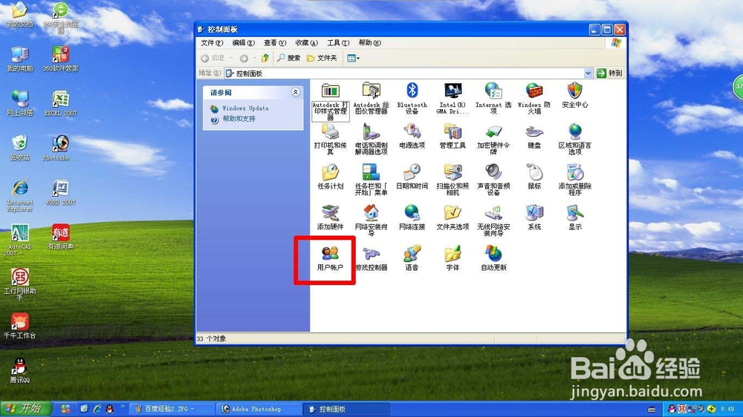This screenshot has width=743, height=417.
Task: Click the 转到 go button
Action: pos(609,73)
